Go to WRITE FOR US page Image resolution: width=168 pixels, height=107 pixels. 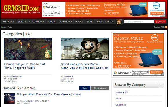105,21
